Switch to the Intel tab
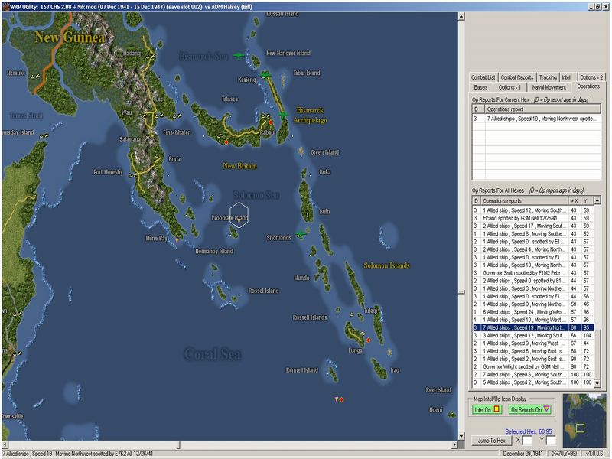 (566, 77)
